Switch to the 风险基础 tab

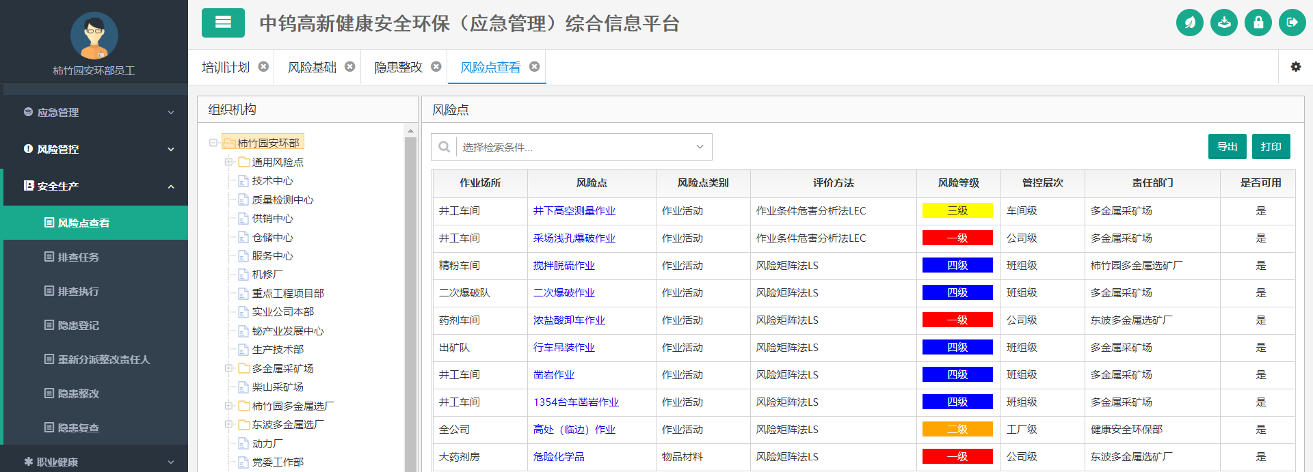[312, 67]
